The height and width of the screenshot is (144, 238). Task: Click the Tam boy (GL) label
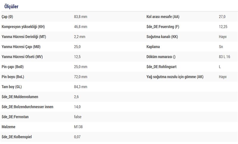12,87
